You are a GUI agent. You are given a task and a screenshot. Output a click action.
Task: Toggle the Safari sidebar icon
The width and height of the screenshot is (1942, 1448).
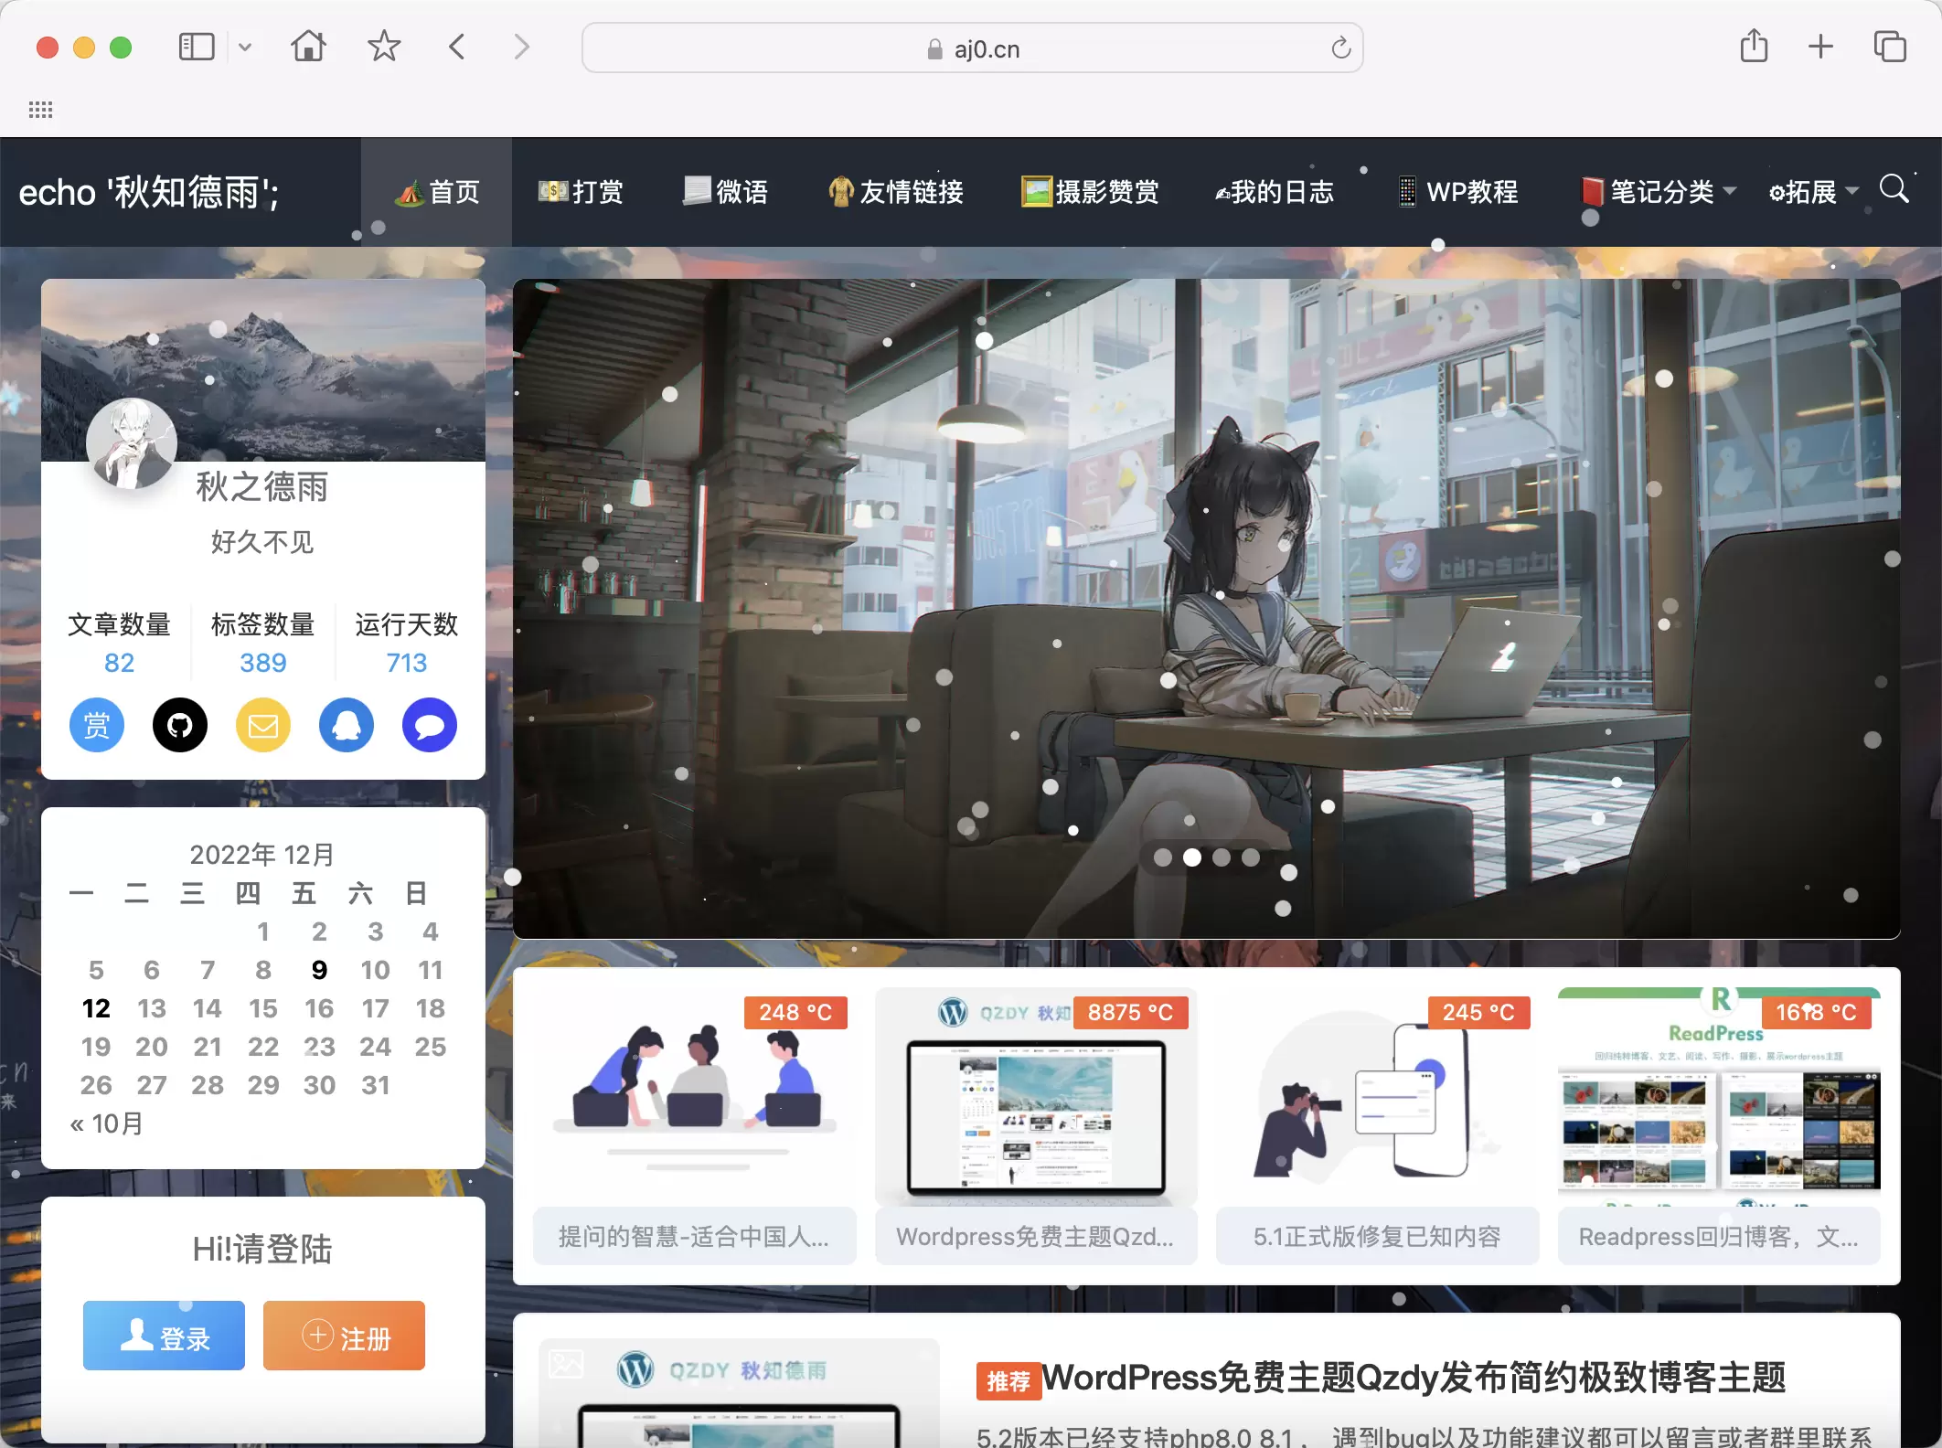196,47
